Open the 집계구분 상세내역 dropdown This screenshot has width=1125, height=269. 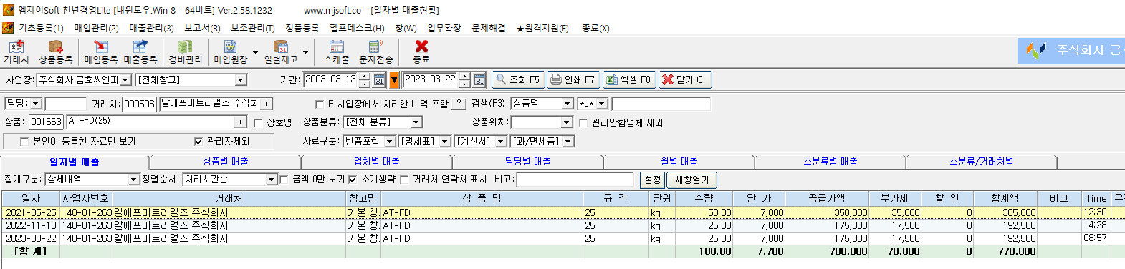pyautogui.click(x=133, y=180)
